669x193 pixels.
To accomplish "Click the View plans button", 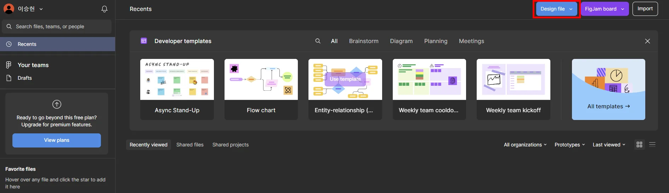I will point(57,140).
